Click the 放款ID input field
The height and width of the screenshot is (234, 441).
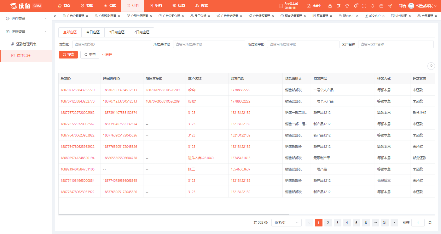pyautogui.click(x=112, y=44)
